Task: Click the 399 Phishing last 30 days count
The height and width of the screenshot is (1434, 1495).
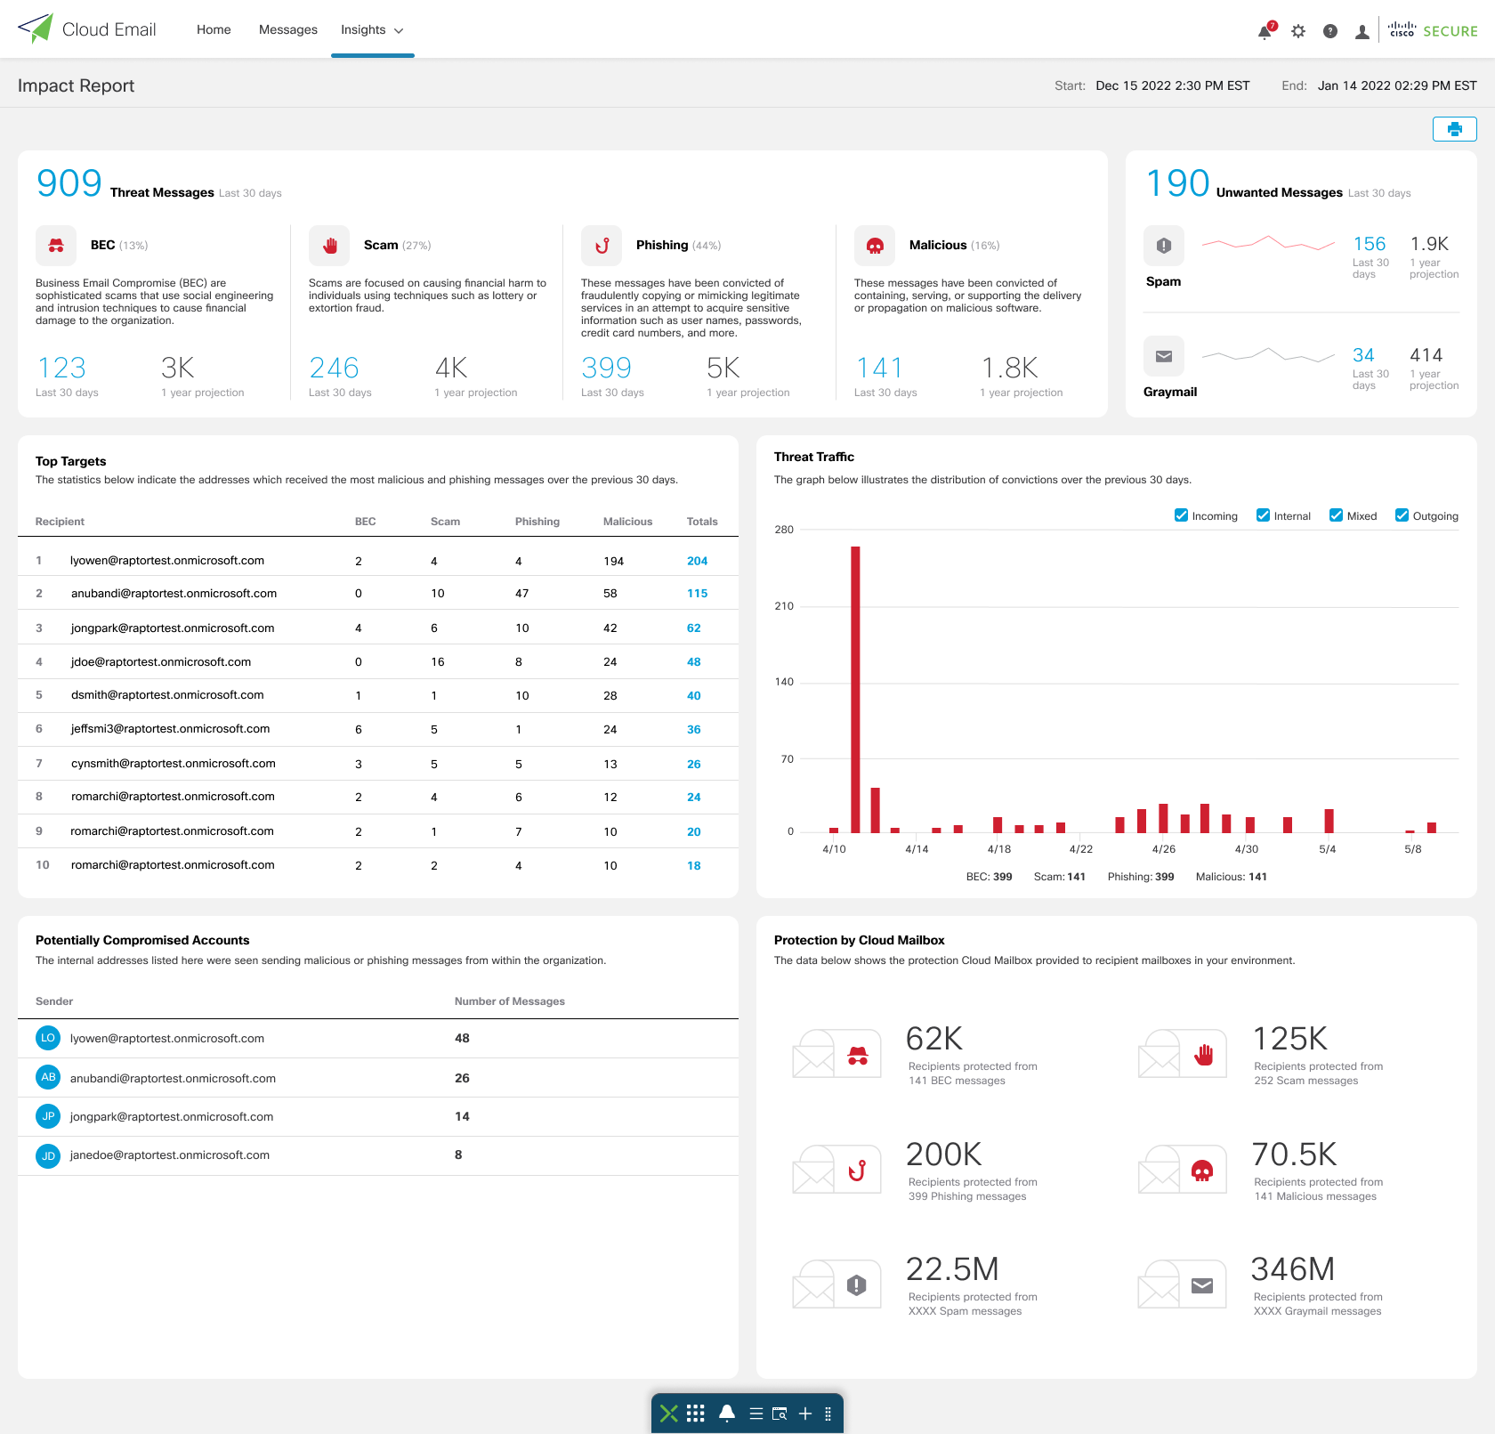Action: pos(606,369)
